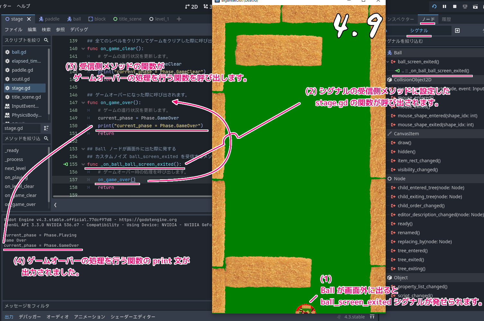
Task: Select the visibility_changed() signal
Action: coord(417,170)
